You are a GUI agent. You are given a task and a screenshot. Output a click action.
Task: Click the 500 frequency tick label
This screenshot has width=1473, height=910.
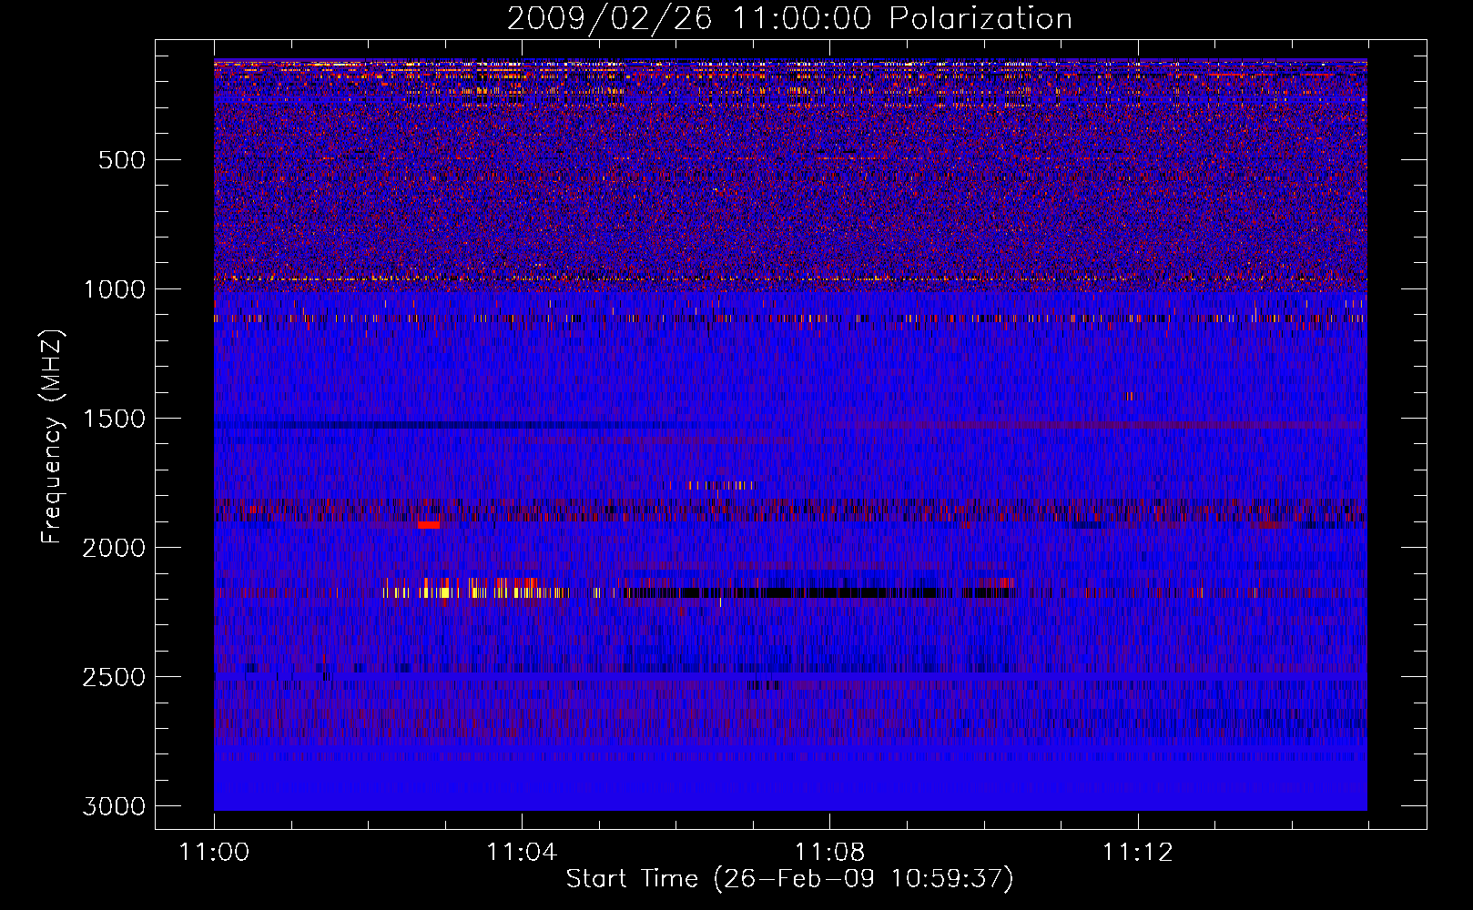point(122,160)
